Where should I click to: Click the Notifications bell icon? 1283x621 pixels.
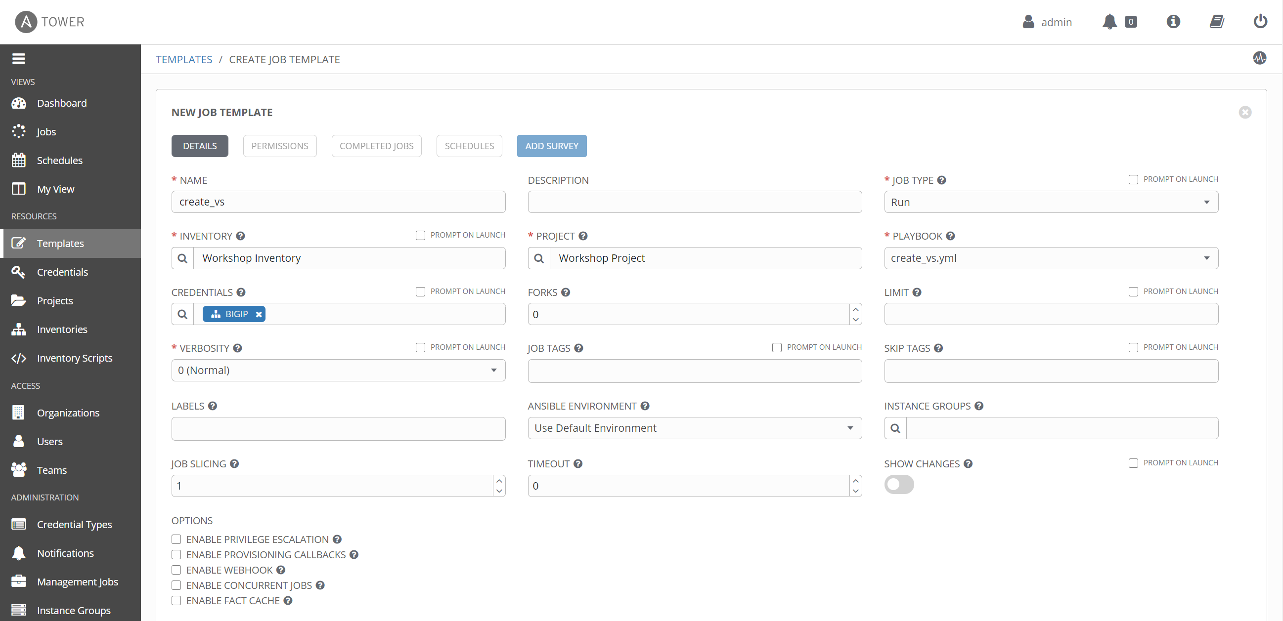[1108, 21]
